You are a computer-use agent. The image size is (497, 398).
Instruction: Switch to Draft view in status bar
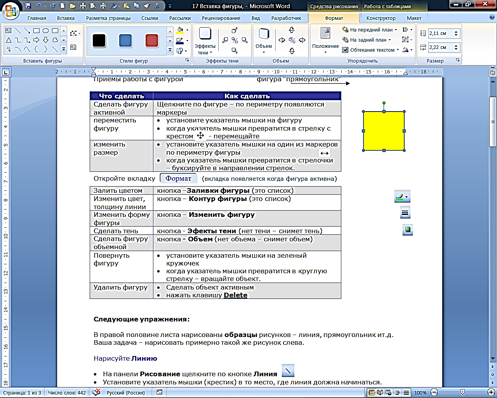406,393
